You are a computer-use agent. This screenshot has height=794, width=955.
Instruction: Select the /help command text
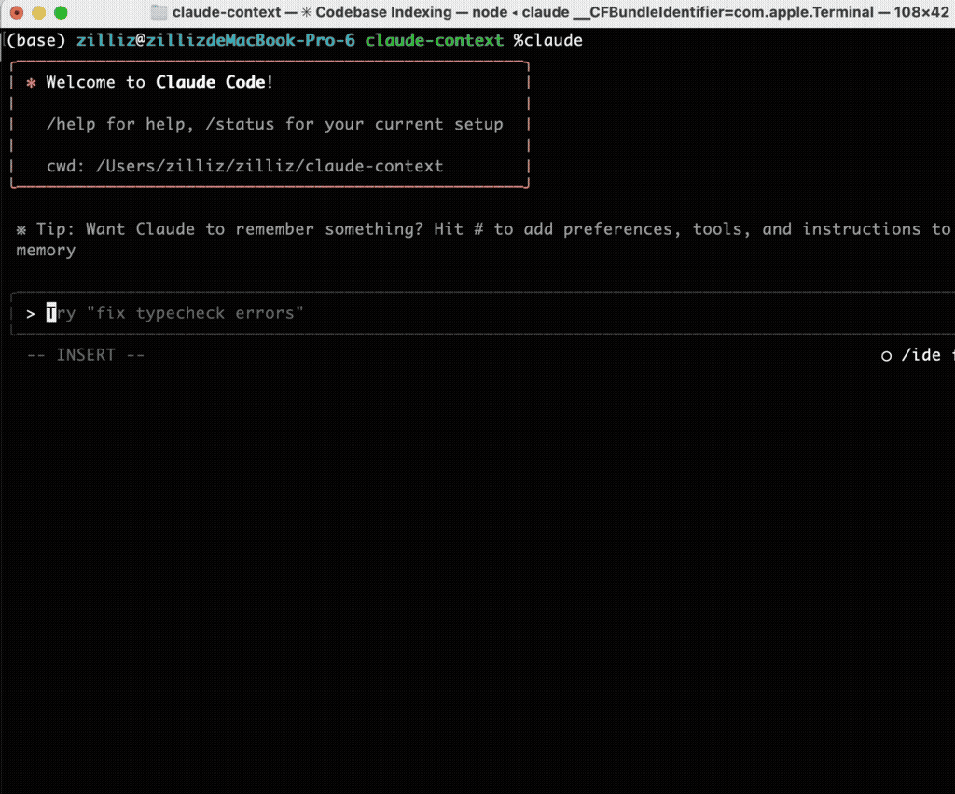point(70,124)
